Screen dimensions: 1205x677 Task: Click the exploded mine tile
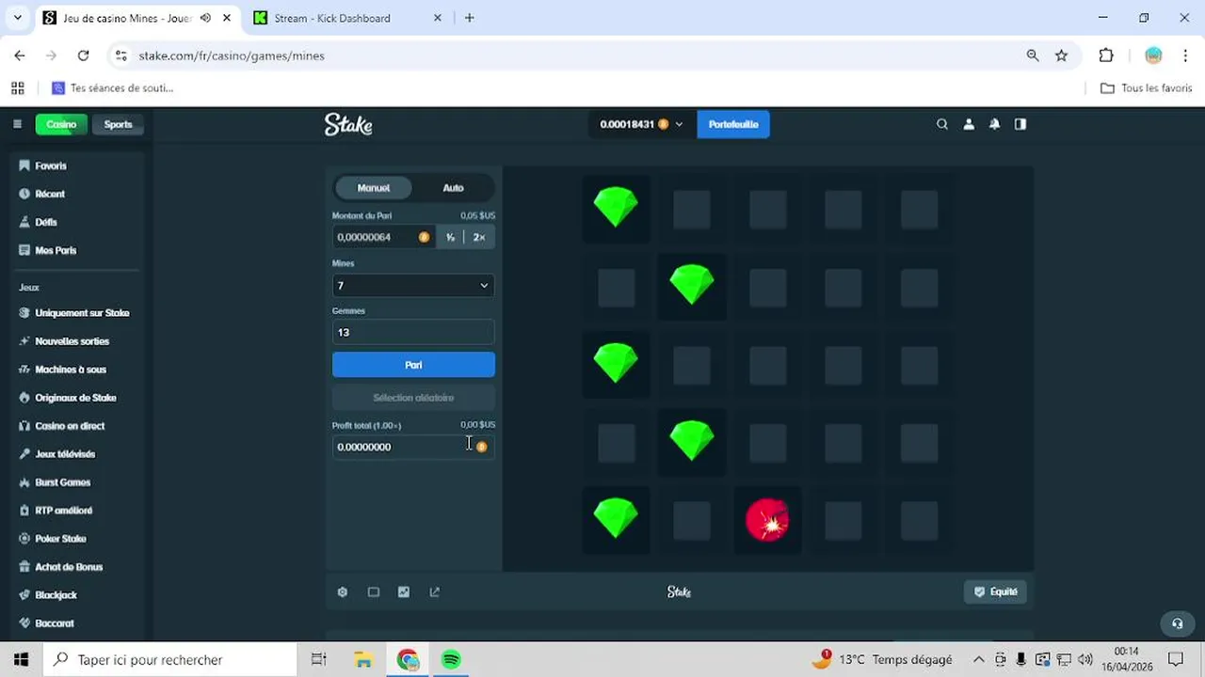coord(767,520)
